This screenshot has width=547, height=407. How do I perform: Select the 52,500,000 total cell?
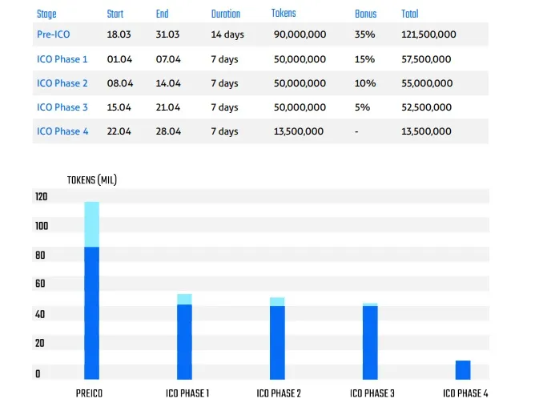[x=426, y=107]
